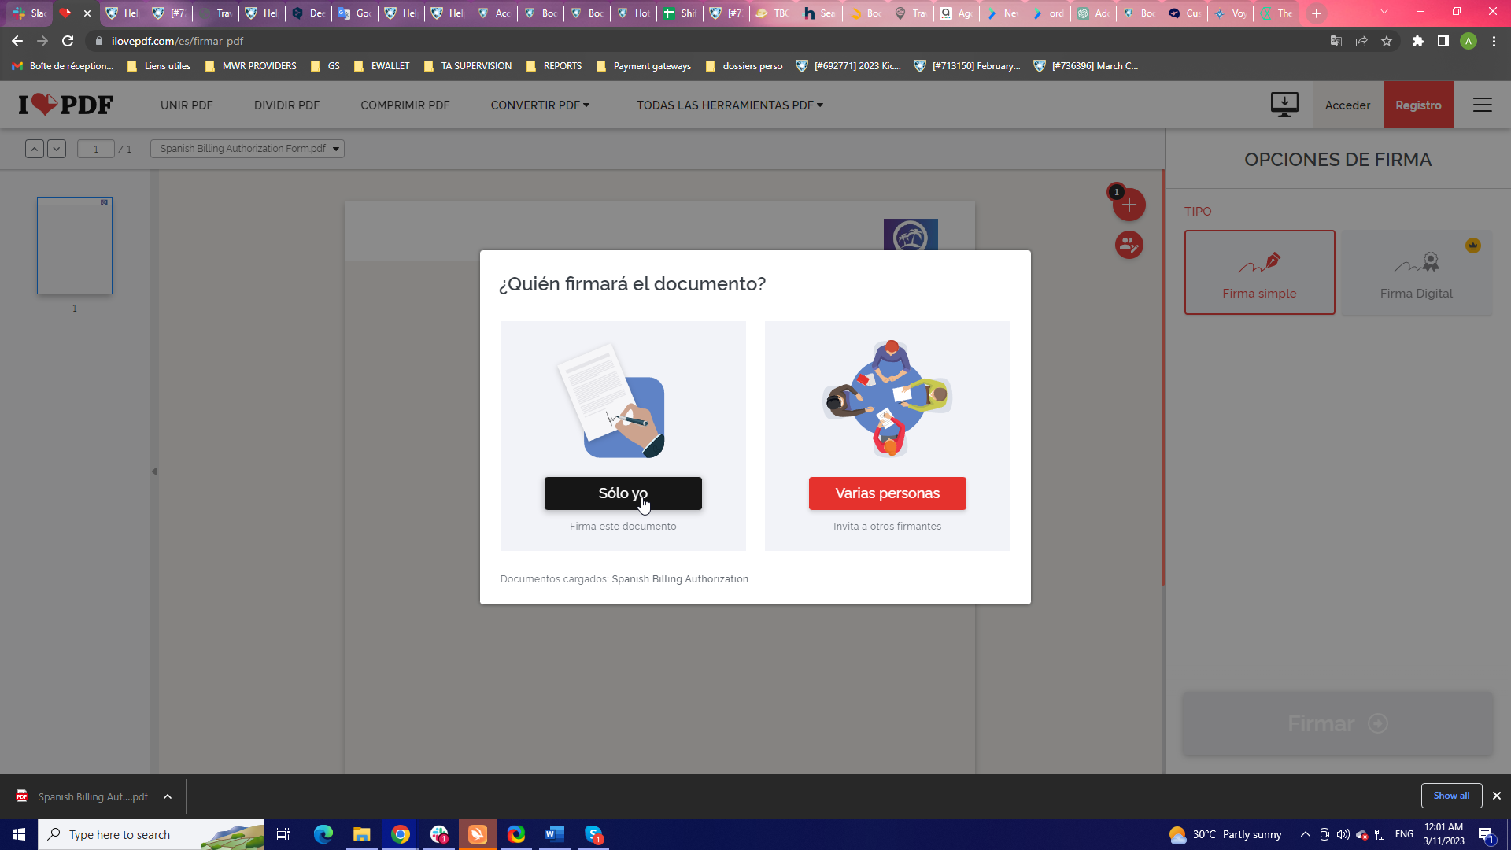Open Microsoft Word from the taskbar
This screenshot has height=850, width=1511.
pyautogui.click(x=555, y=834)
